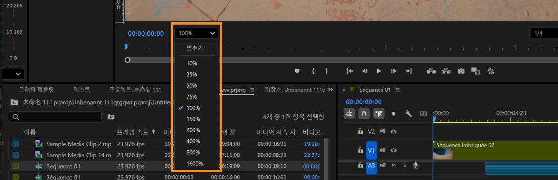Open the Sequence 01 timeline panel menu

(x=398, y=90)
